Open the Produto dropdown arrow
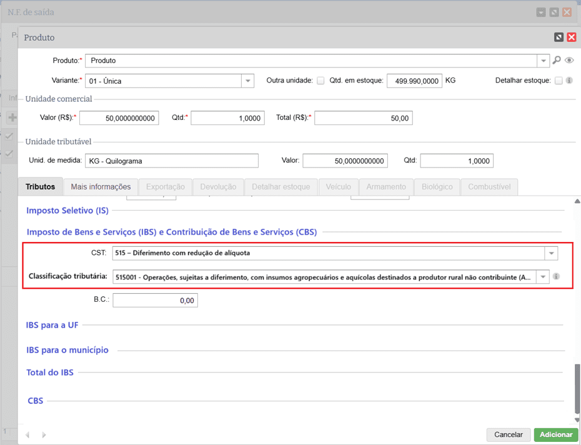Screen dimensions: 581x445 click(542, 61)
